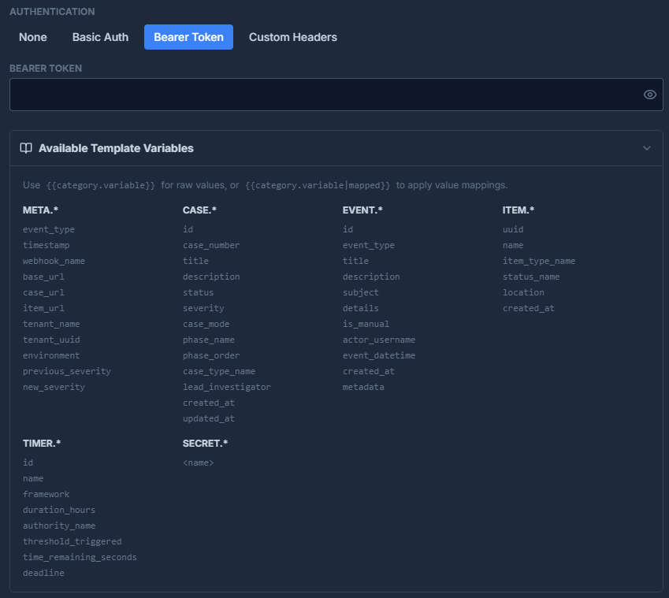Collapse the Available Template Variables panel
669x598 pixels.
pyautogui.click(x=647, y=148)
